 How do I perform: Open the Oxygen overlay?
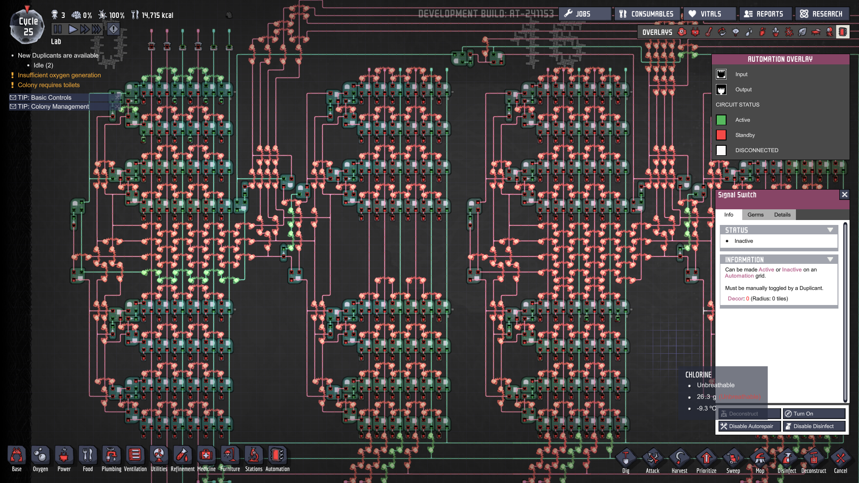[682, 32]
